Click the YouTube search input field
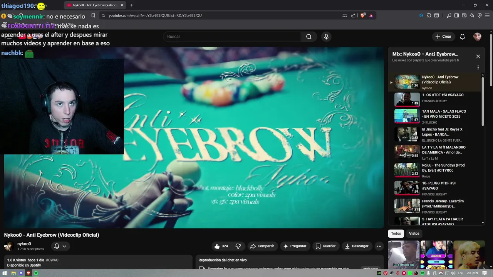493x277 pixels. click(232, 37)
